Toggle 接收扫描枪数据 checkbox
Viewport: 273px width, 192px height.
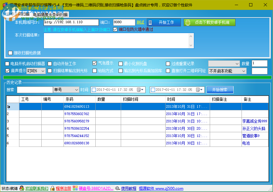click(x=10, y=53)
